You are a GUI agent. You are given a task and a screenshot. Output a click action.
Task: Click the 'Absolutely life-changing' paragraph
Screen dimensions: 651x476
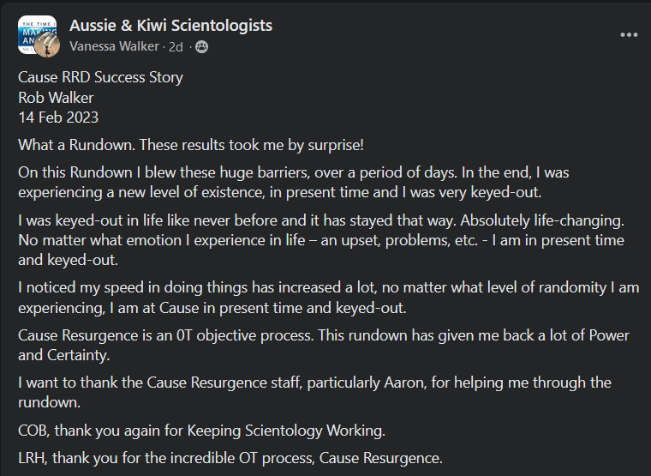click(321, 240)
